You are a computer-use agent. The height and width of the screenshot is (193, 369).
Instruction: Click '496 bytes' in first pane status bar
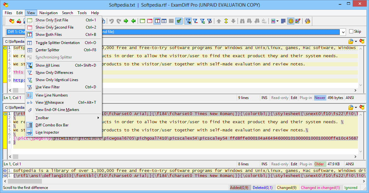pos(336,98)
